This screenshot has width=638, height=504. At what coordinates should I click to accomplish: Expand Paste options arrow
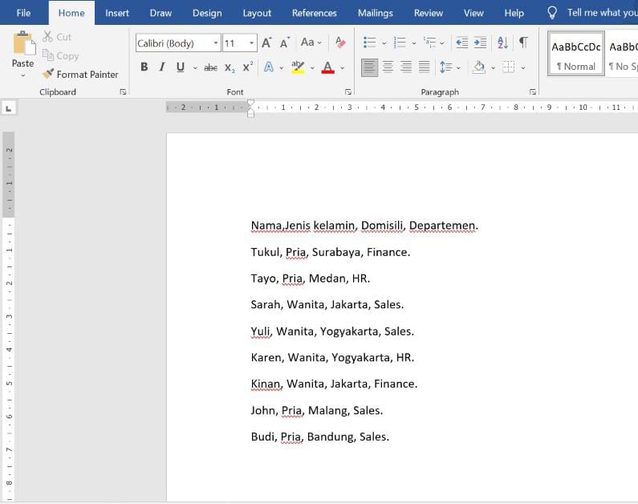click(x=22, y=75)
